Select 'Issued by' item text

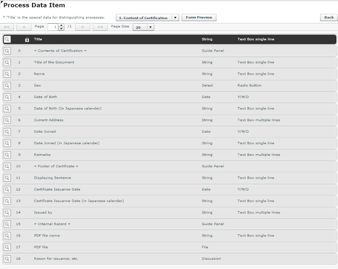click(43, 212)
